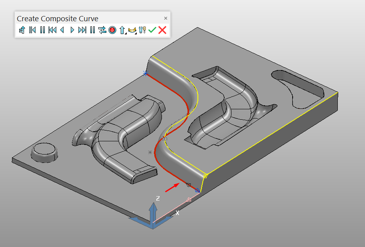The image size is (365, 247).
Task: Click the Create Composite Curve title bar
Action: (x=58, y=18)
